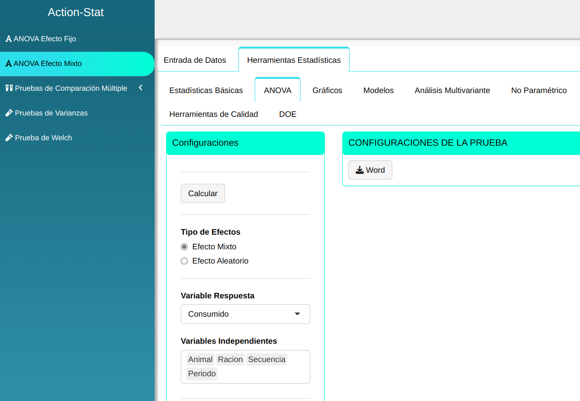Click the Action-Stat title link
Viewport: 580px width, 401px height.
76,12
